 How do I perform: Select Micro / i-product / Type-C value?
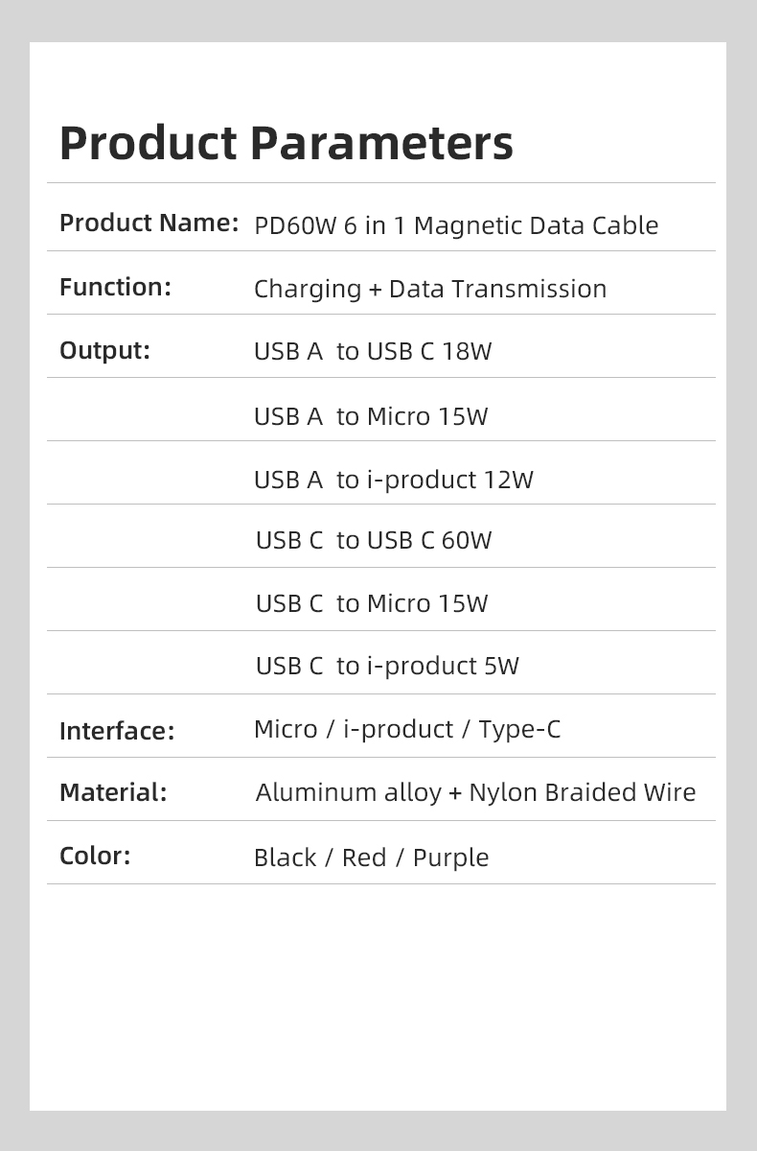pyautogui.click(x=407, y=729)
